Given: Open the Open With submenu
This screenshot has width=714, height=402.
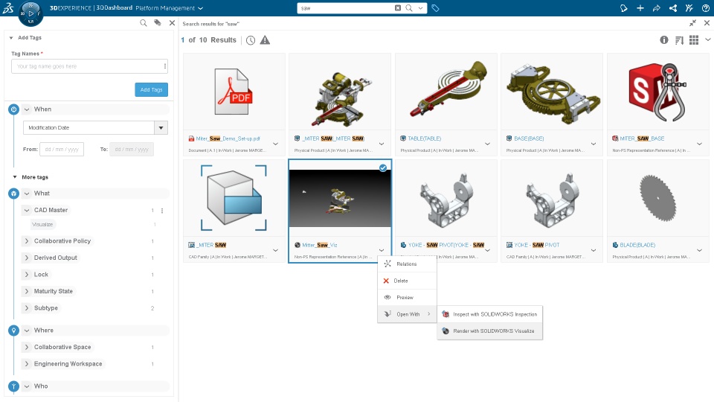Looking at the screenshot, I should 407,314.
